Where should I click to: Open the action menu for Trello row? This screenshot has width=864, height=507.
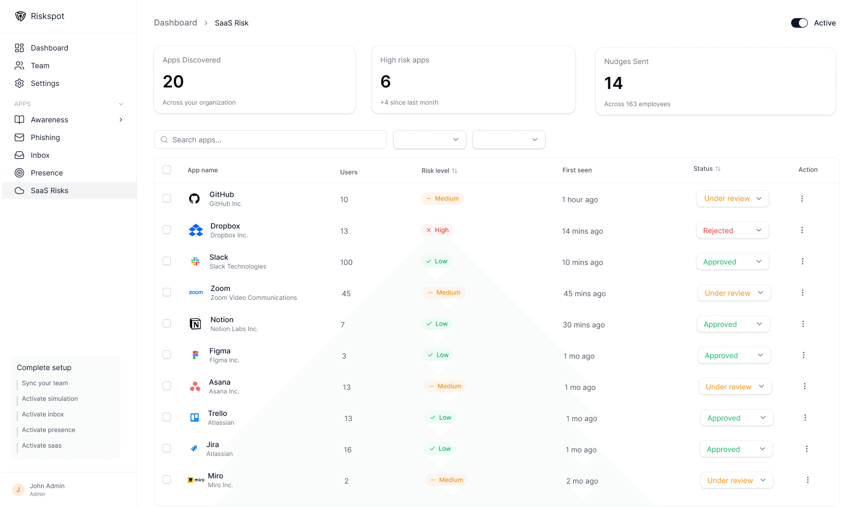[x=805, y=417]
